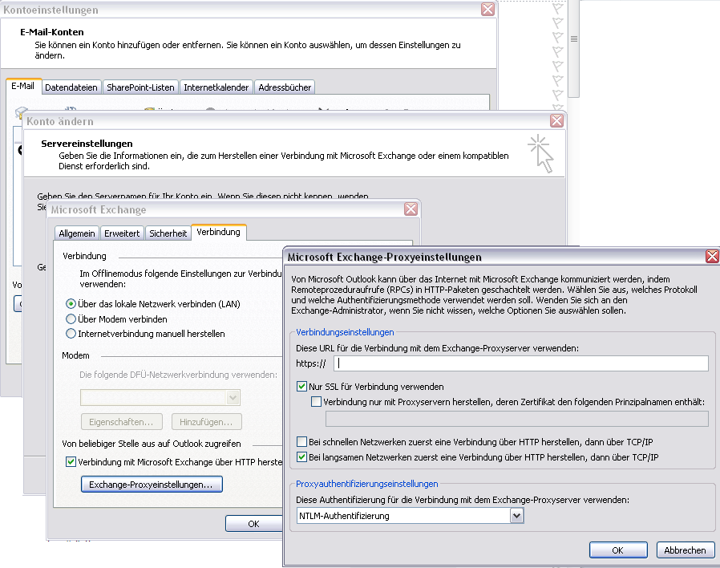Click the Exchange-Proxyeinstellungen button
720x568 pixels.
coord(152,485)
